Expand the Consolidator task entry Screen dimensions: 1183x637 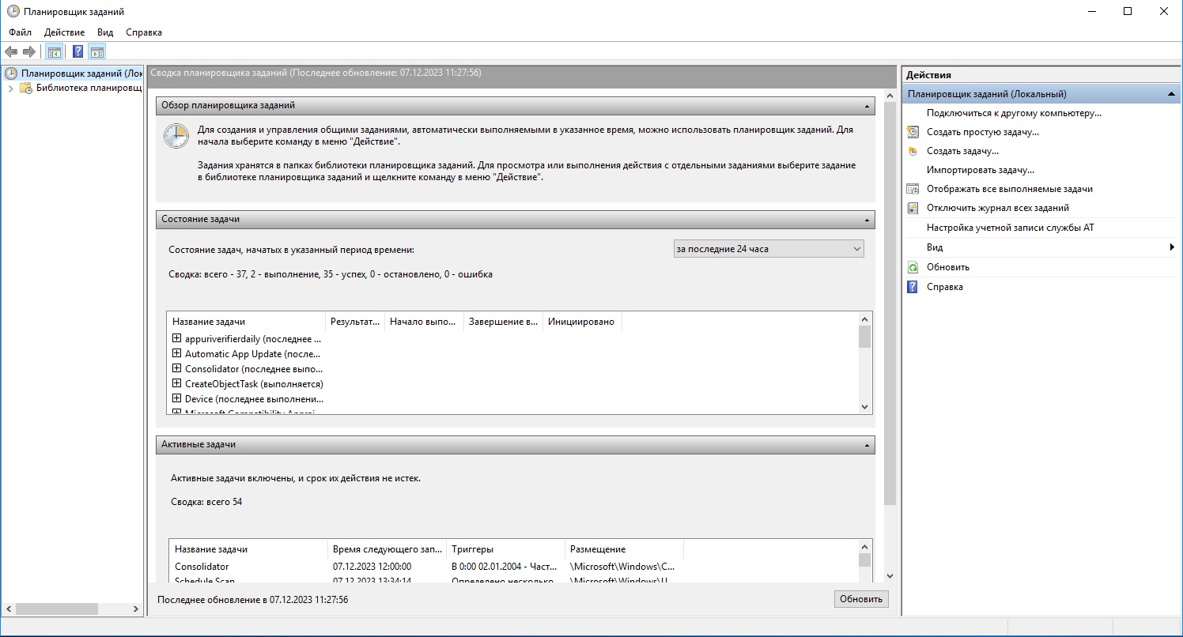(x=177, y=368)
